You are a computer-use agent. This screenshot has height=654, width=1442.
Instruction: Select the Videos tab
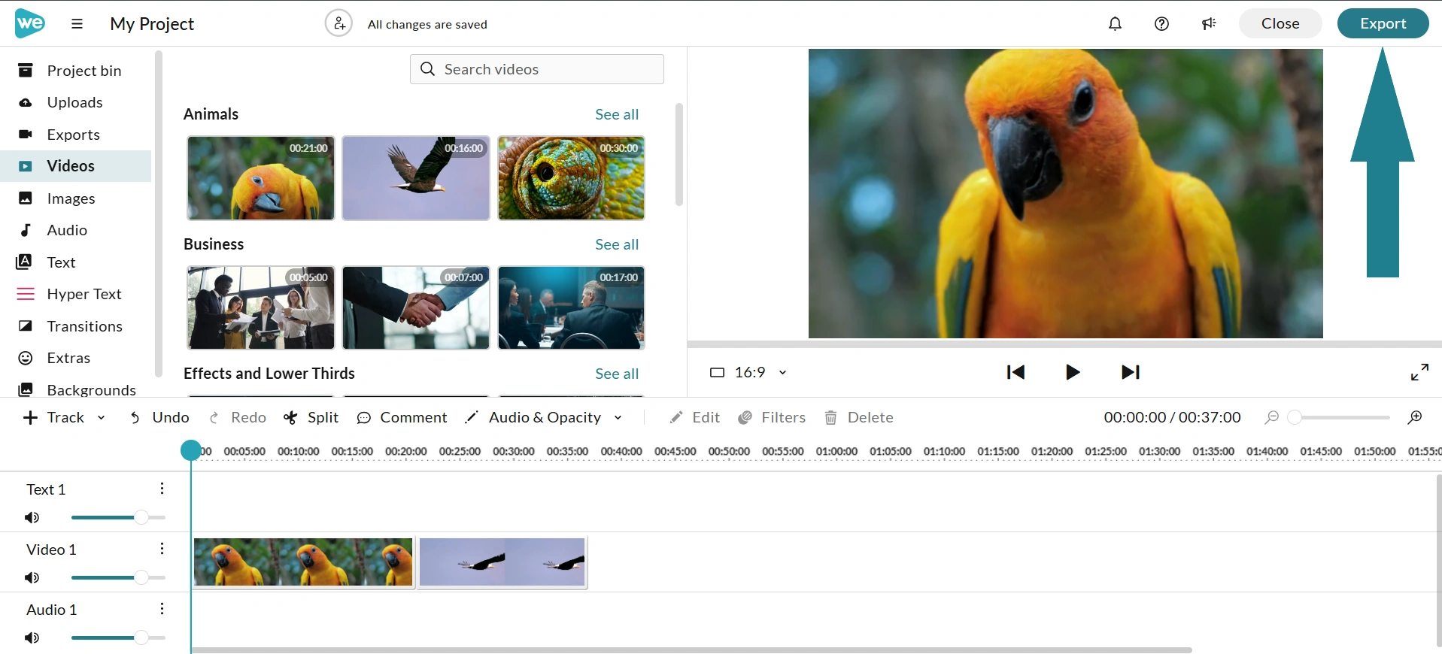pyautogui.click(x=75, y=166)
